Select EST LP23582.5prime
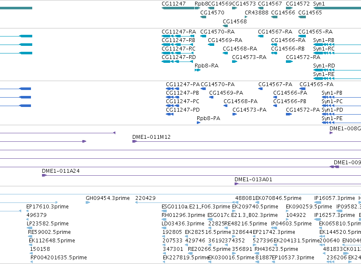Image resolution: width=361 pixels, height=264 pixels. (48, 224)
